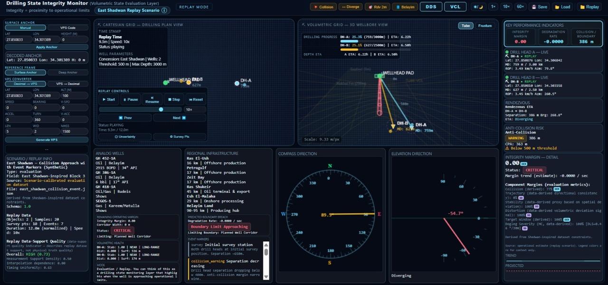This screenshot has width=608, height=285.
Task: Switch to DDS mode
Action: click(431, 7)
